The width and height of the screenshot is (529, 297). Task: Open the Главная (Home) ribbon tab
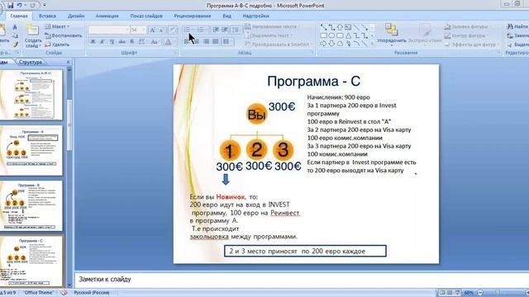point(19,16)
